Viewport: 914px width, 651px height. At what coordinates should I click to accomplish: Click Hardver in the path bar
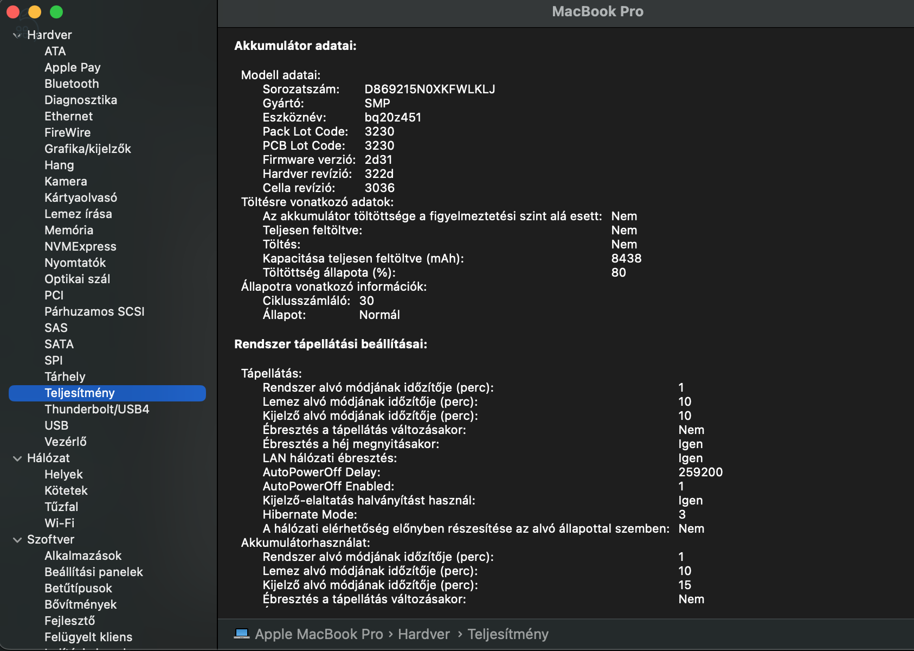424,634
